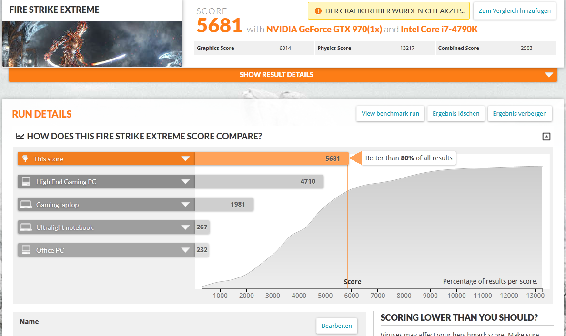
Task: Click the Percentage of results per score text
Action: click(490, 281)
